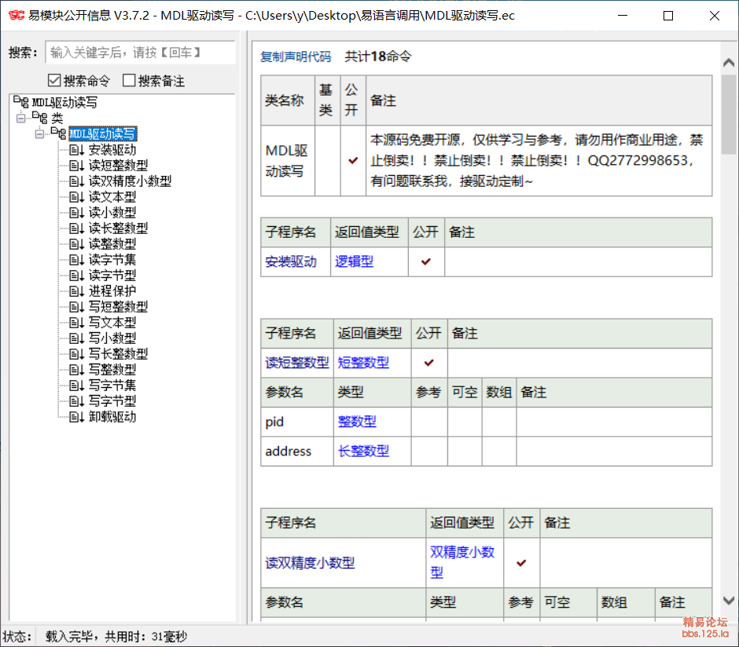Screen dimensions: 739x647
Task: Click the icon beside 读文本型 tree node
Action: (x=76, y=197)
